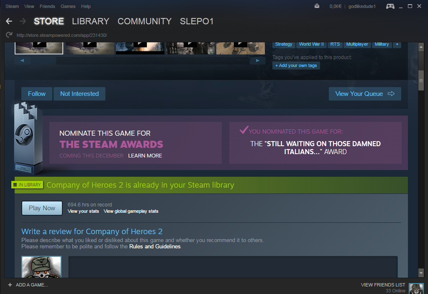
Task: Open the Help menu
Action: [x=86, y=6]
